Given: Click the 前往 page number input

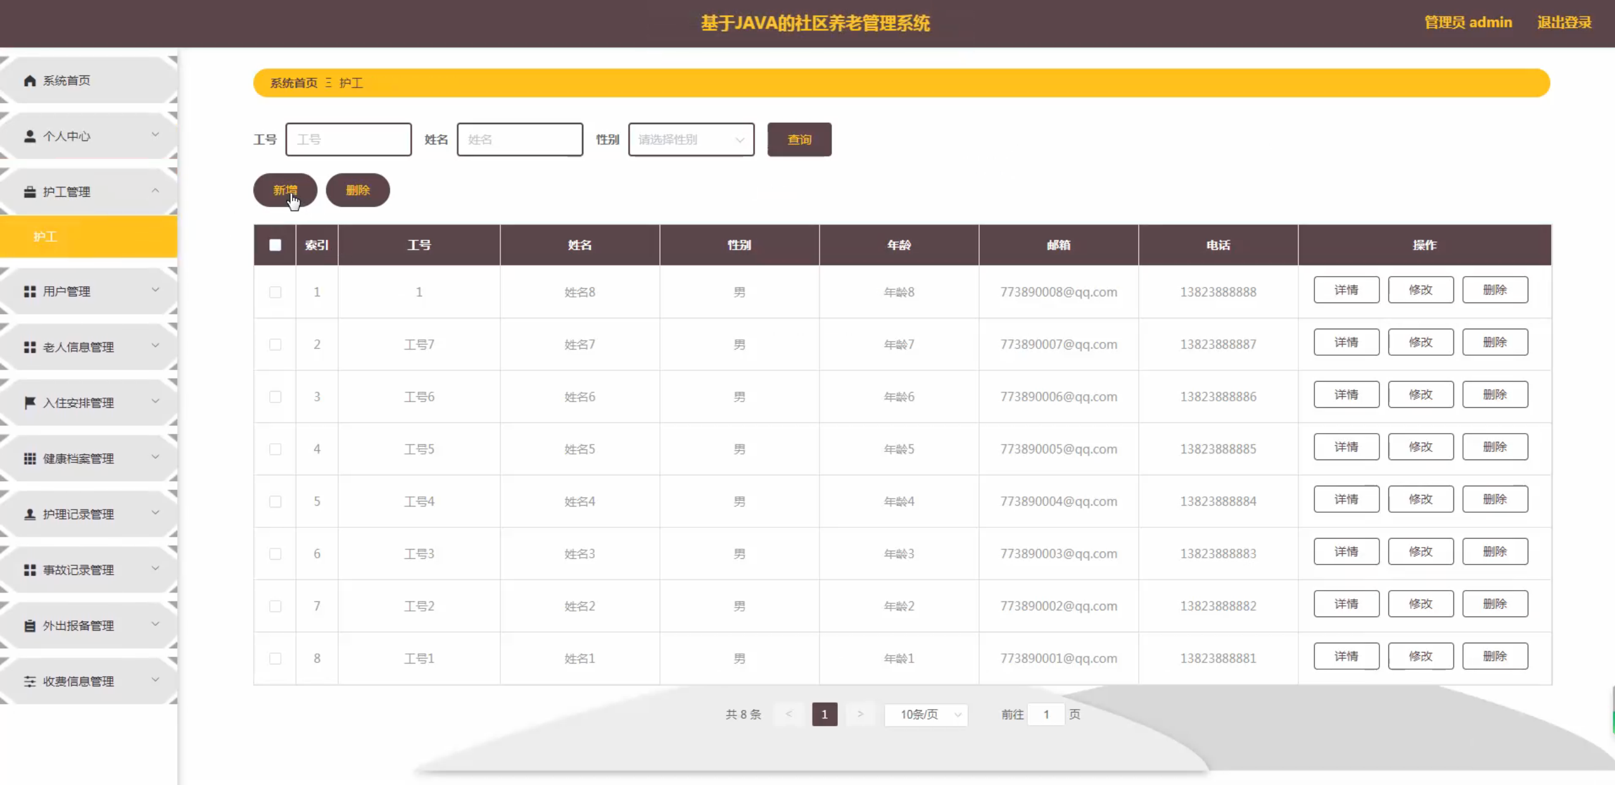Looking at the screenshot, I should click(x=1046, y=714).
